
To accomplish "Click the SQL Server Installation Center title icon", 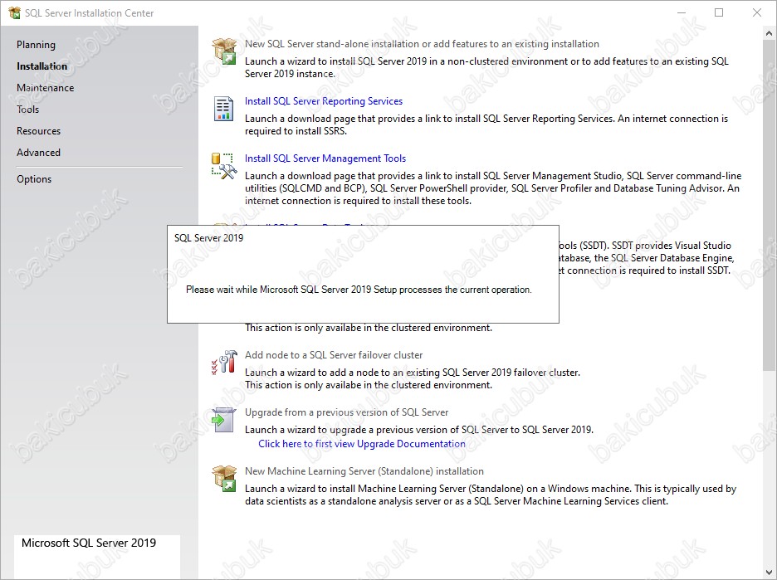I will (x=14, y=13).
